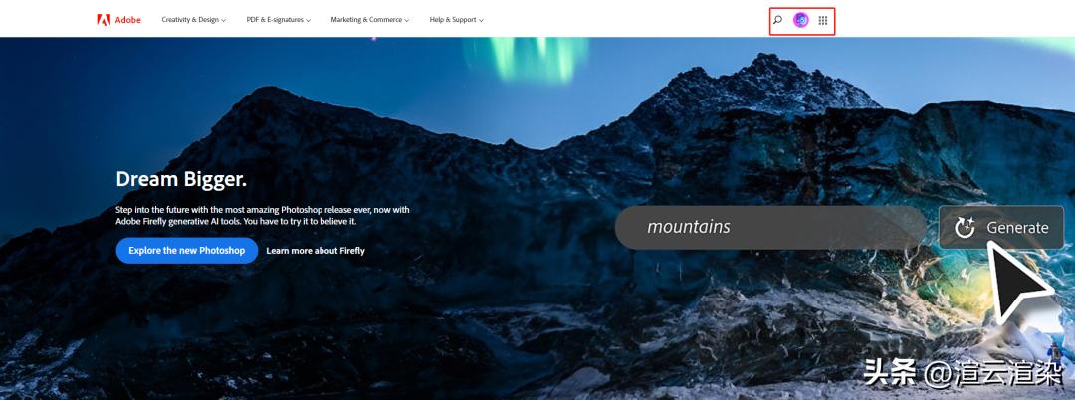Open search with the magnifier icon
The height and width of the screenshot is (400, 1075).
777,20
